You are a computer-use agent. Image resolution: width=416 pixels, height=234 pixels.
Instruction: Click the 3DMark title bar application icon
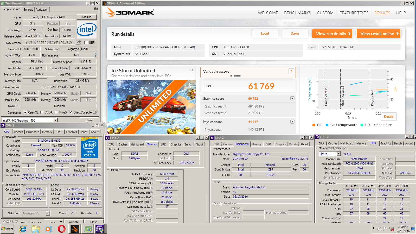(x=105, y=3)
